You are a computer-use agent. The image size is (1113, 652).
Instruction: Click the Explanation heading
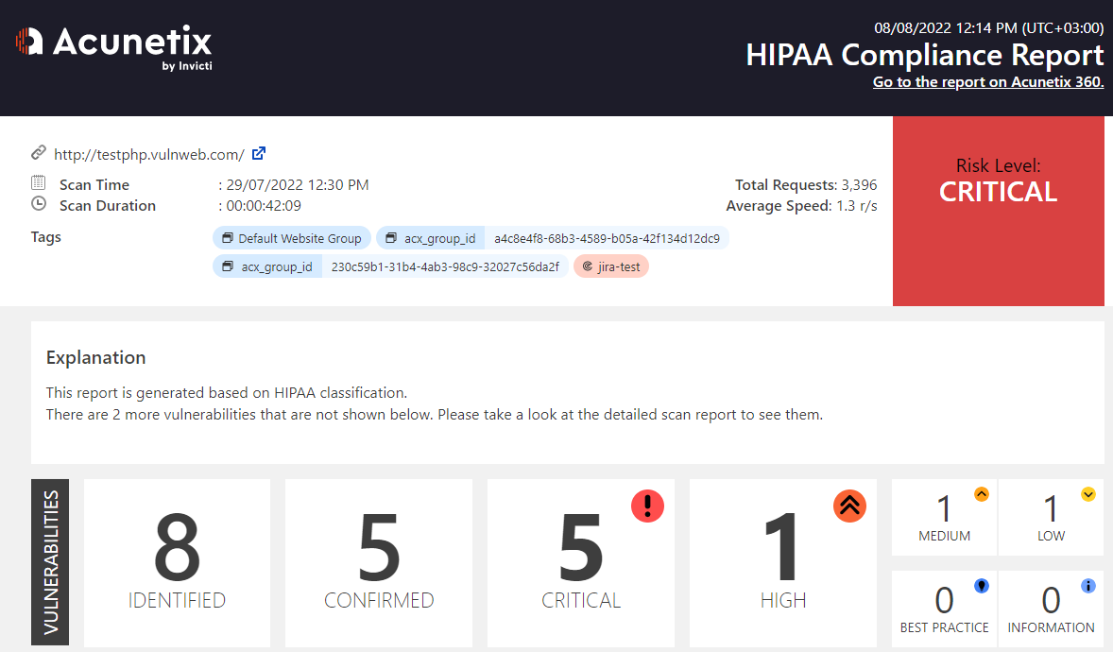click(x=95, y=357)
